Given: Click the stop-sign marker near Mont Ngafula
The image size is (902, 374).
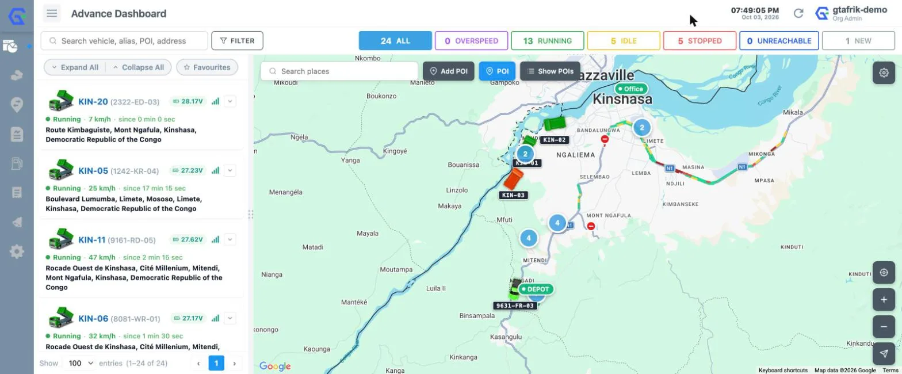Looking at the screenshot, I should pyautogui.click(x=591, y=226).
